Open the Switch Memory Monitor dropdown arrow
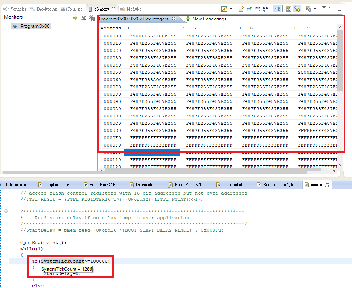Viewport: 352px width, 288px height. click(x=315, y=9)
